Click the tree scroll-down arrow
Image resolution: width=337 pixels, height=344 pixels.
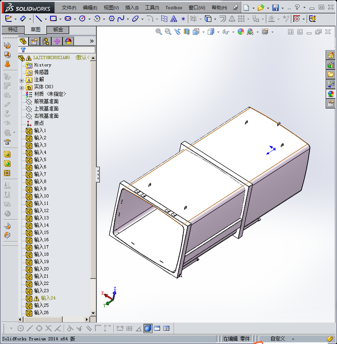(93, 313)
